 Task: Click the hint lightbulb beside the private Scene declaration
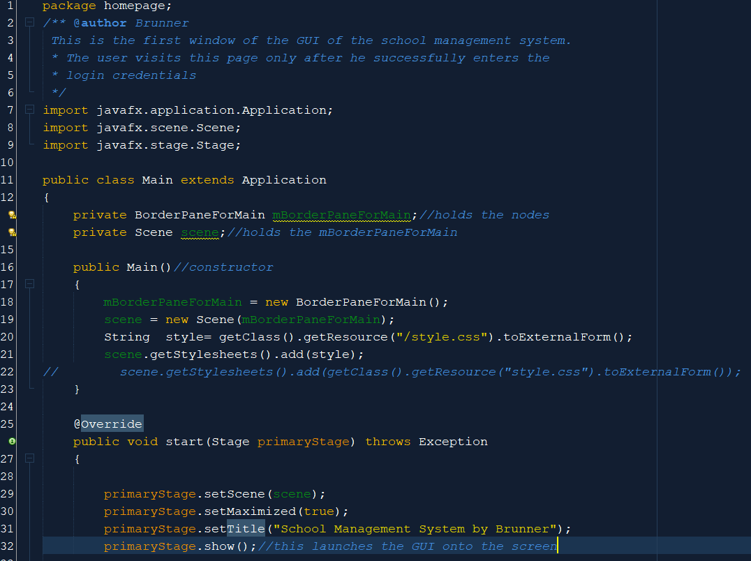(x=13, y=232)
